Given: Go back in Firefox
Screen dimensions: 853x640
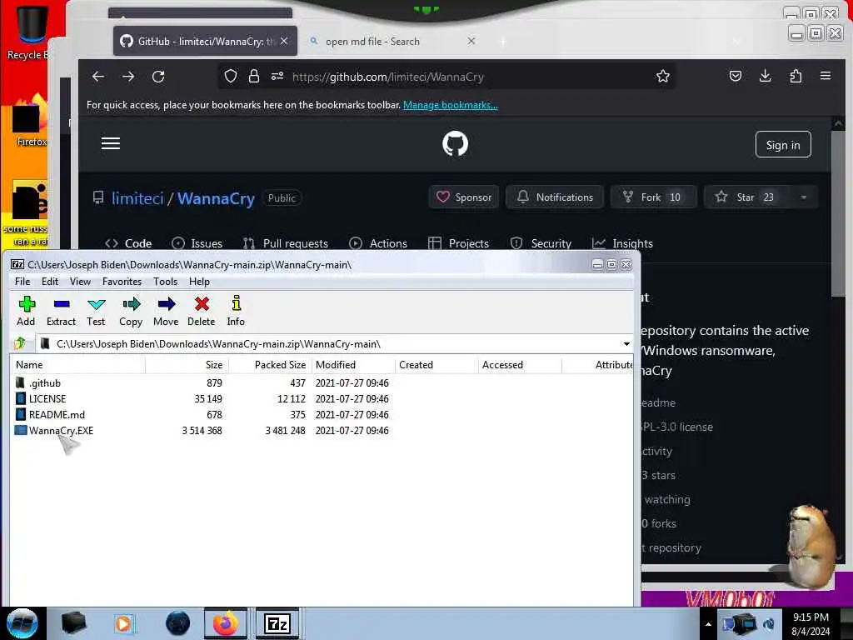Looking at the screenshot, I should (x=98, y=77).
